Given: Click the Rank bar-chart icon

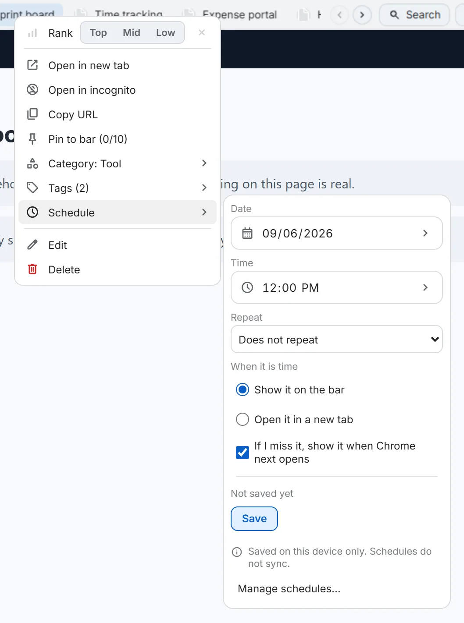Looking at the screenshot, I should pos(32,33).
